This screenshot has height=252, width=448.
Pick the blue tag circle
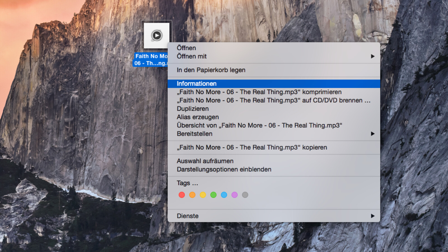(224, 195)
